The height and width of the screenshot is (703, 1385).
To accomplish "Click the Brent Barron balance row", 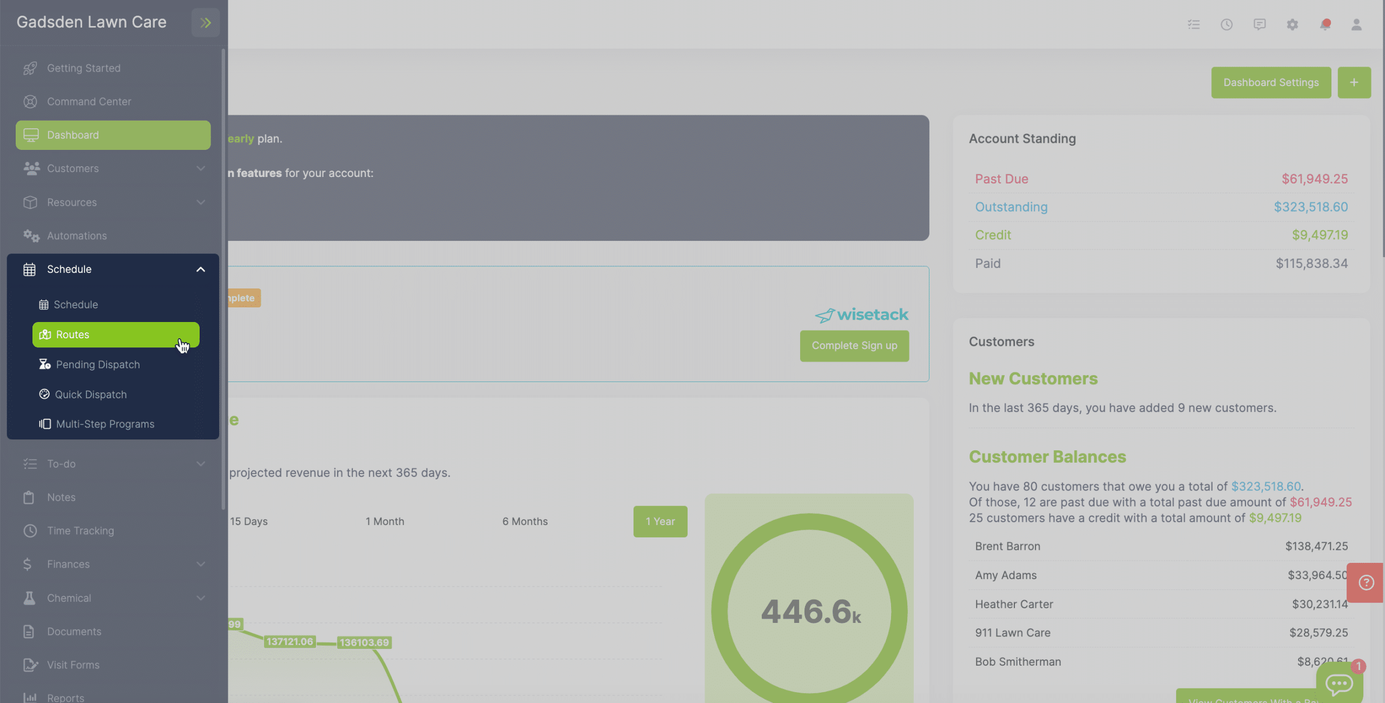I will pos(1161,547).
